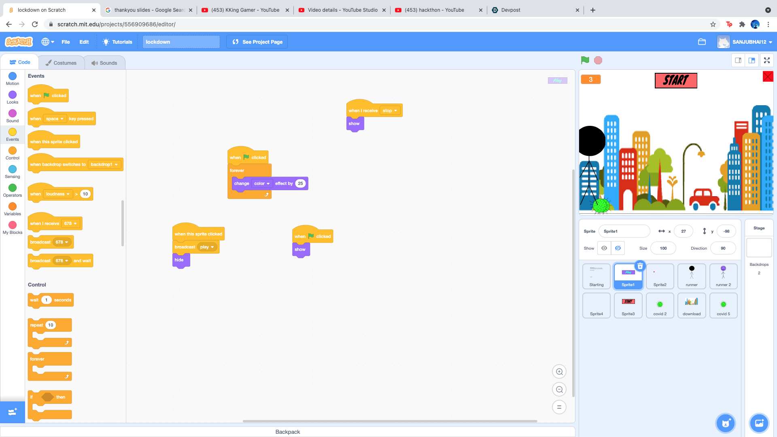Switch to the Costumes tab

61,63
